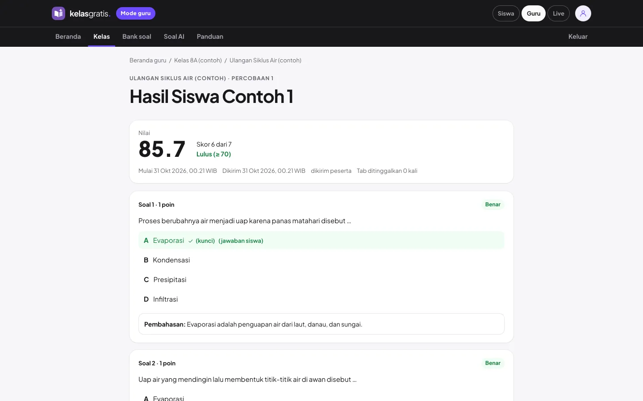Follow the Beranda guru breadcrumb link
The width and height of the screenshot is (643, 401).
(x=148, y=60)
